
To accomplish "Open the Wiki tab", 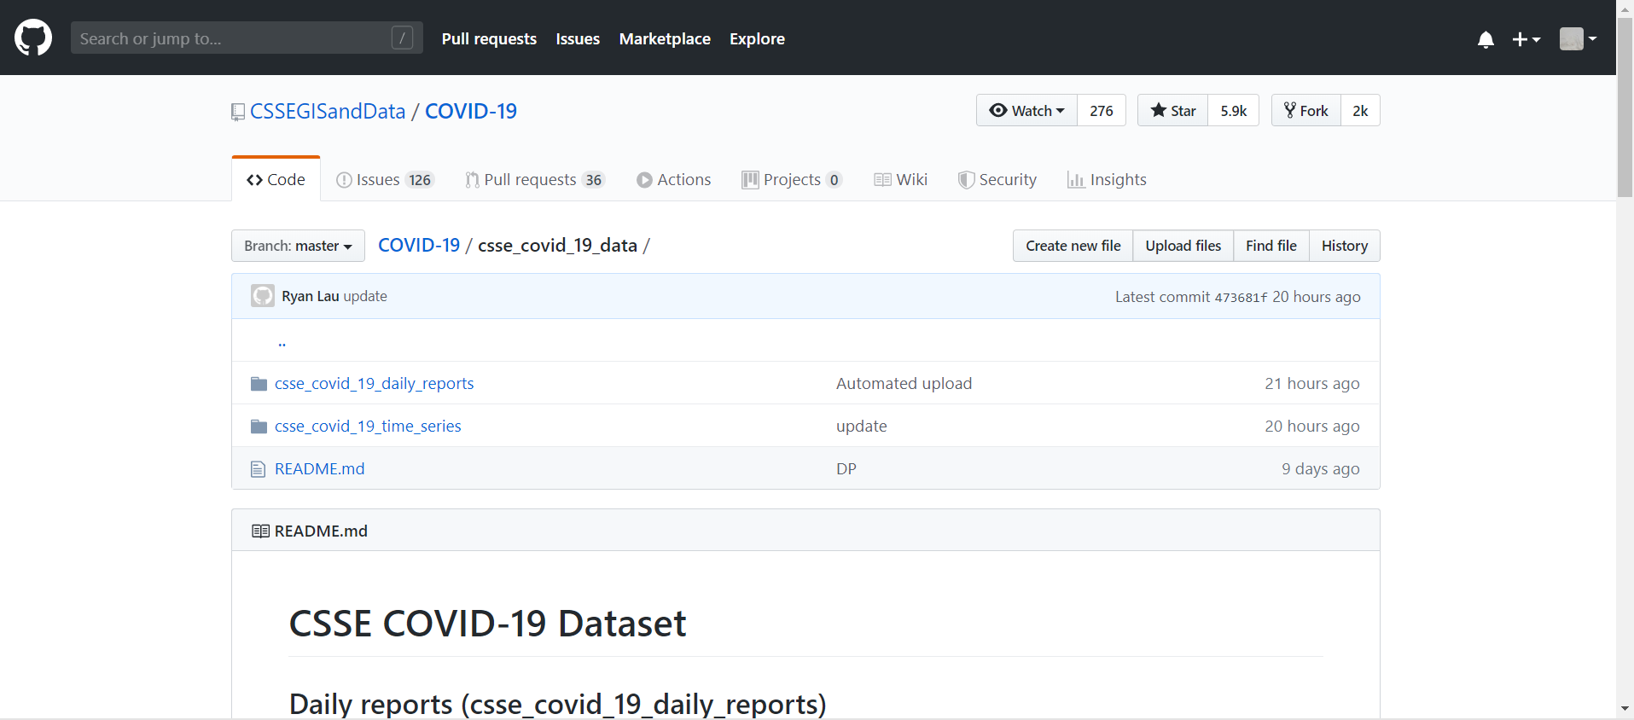I will click(x=900, y=179).
